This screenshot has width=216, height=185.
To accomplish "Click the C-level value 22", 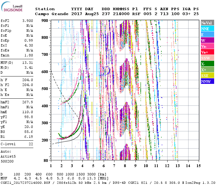I will point(31,144).
